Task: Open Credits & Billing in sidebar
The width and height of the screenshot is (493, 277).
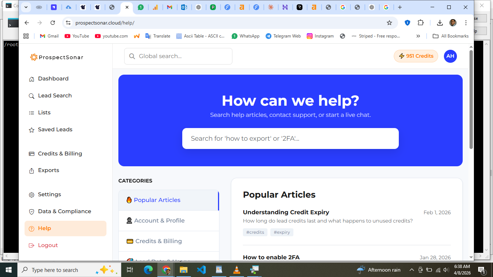Action: 60,154
